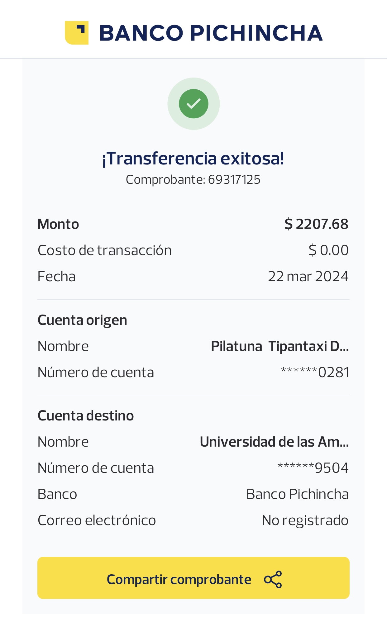This screenshot has height=631, width=387.
Task: Tap the ¡Transferencia exitosa! heading
Action: (193, 158)
